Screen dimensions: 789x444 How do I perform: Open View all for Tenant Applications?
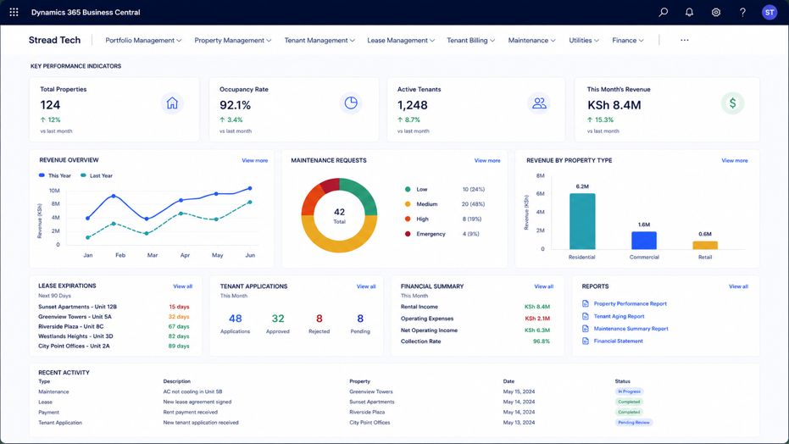[x=366, y=286]
